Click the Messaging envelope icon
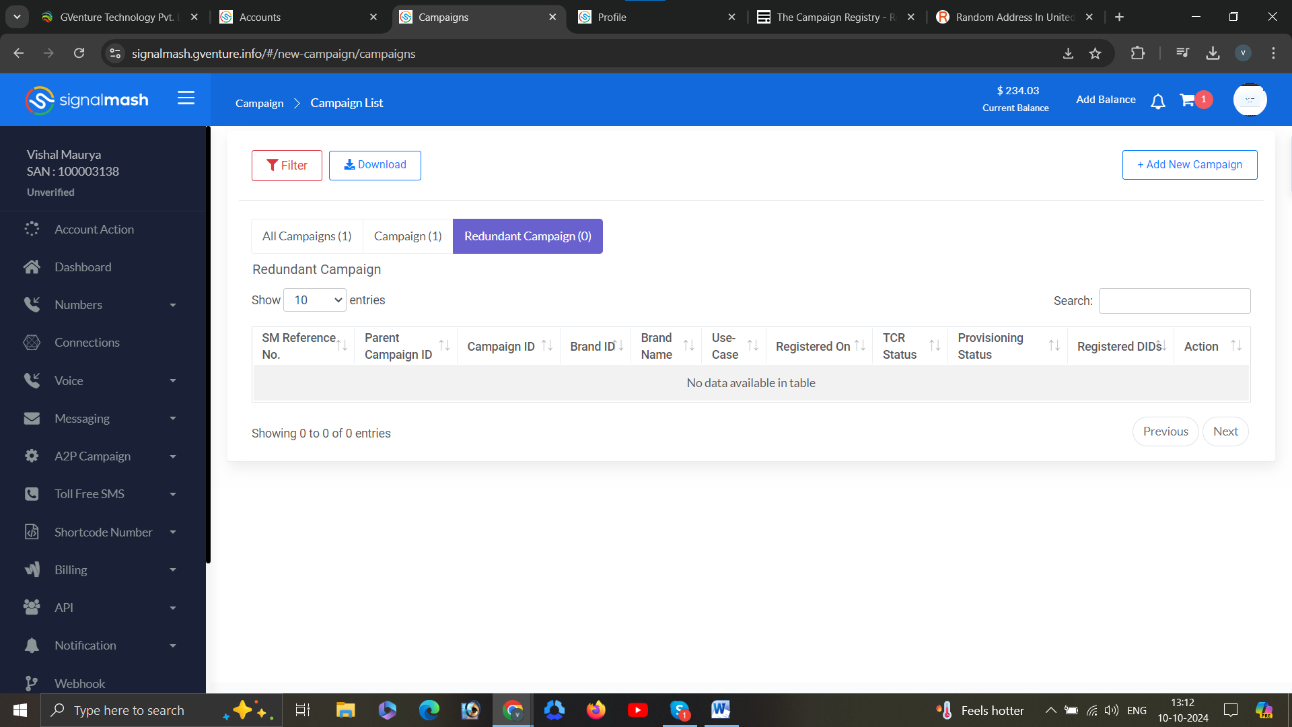1292x727 pixels. tap(32, 418)
